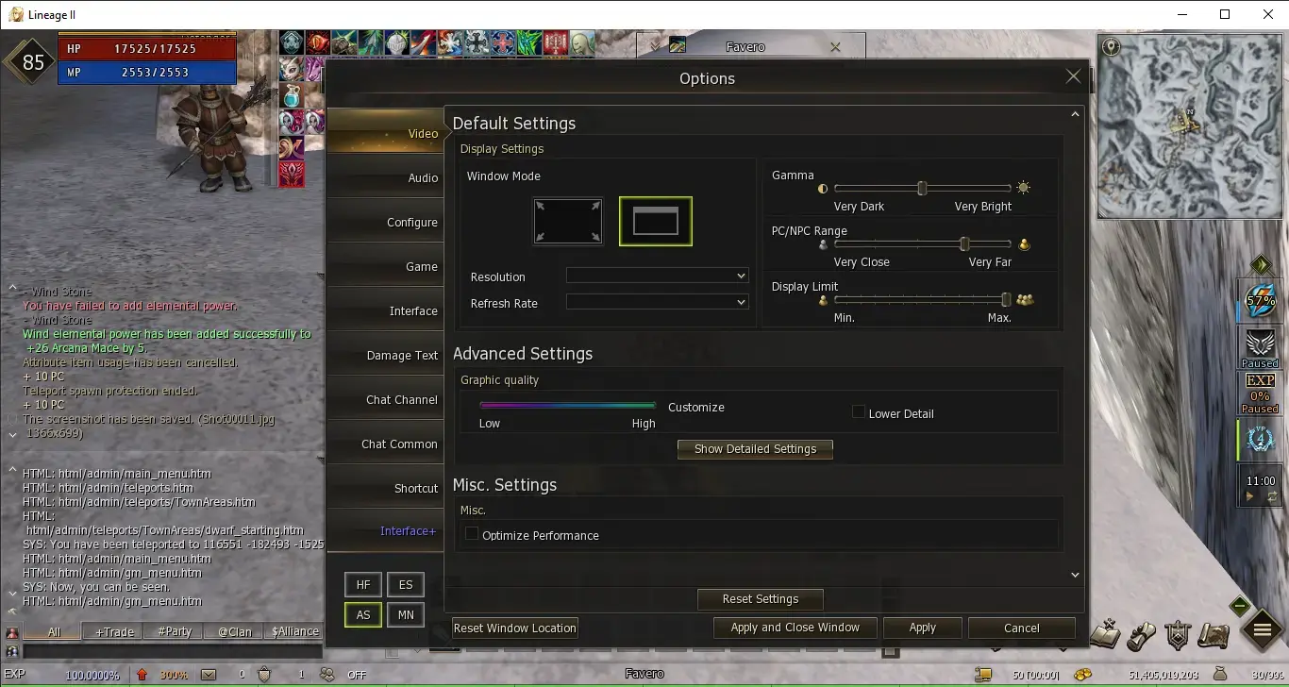Click the EXP 0% Paused icon
This screenshot has height=687, width=1289.
pos(1260,393)
